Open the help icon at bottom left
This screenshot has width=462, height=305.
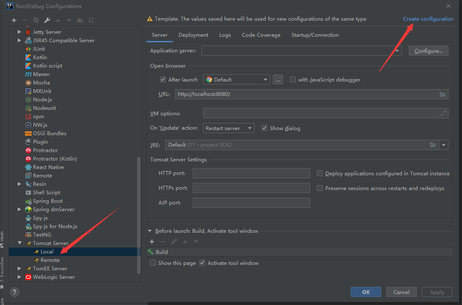(14, 292)
